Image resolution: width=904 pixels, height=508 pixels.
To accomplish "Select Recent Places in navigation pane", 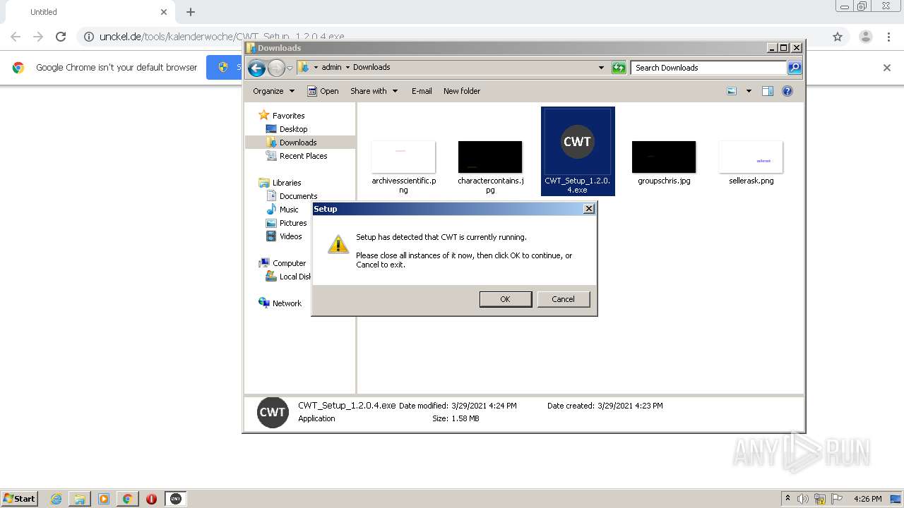I will click(303, 156).
